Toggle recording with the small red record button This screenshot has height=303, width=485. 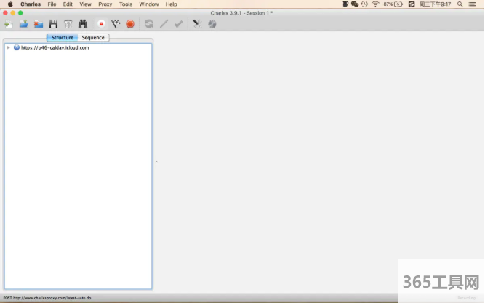click(x=101, y=24)
